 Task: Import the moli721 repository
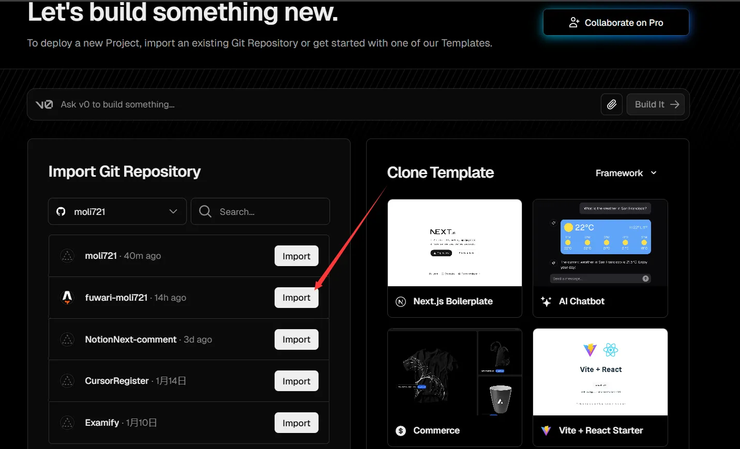[x=296, y=256]
